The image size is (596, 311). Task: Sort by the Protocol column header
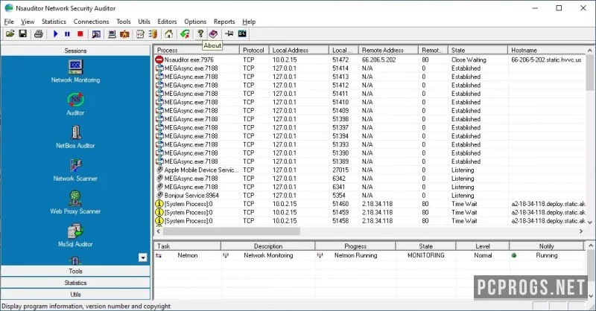pyautogui.click(x=254, y=50)
